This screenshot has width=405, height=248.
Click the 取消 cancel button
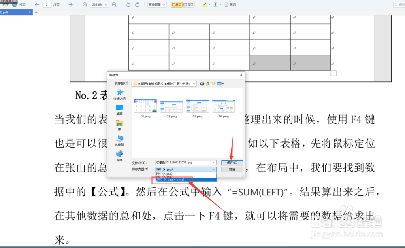232,169
